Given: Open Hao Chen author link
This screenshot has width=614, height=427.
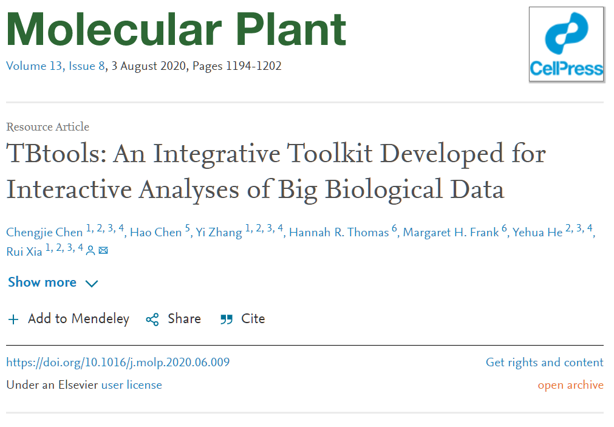Looking at the screenshot, I should click(x=156, y=232).
